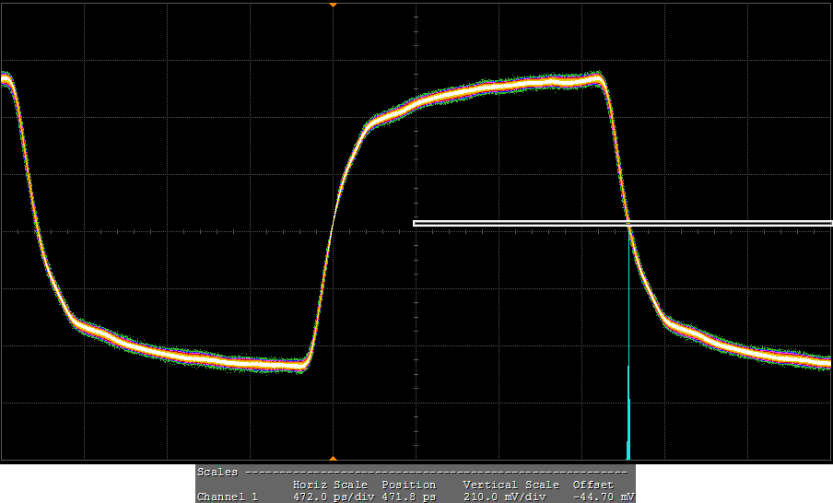Click the waveform's rising edge mid-screen
The width and height of the screenshot is (833, 503).
[333, 221]
